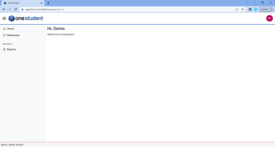Open the tab search dropdown chevron
Screen dimensions: 275x147
[246, 3]
